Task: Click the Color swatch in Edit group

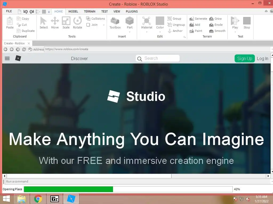Action: point(160,21)
